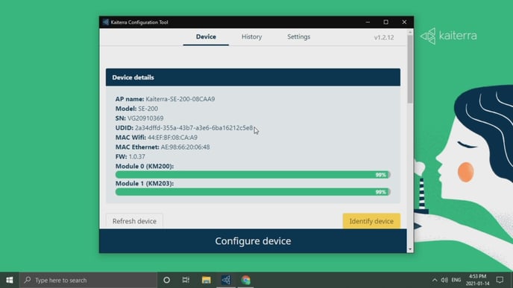Show hidden tray icons chevron
The height and width of the screenshot is (288, 513).
click(434, 280)
